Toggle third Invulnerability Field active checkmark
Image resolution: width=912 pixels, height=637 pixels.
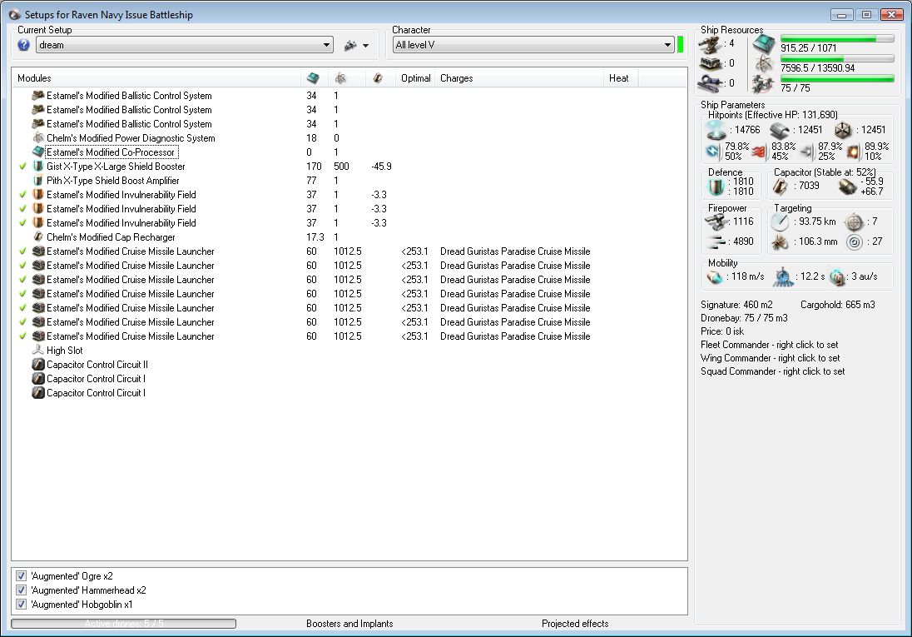pos(22,222)
